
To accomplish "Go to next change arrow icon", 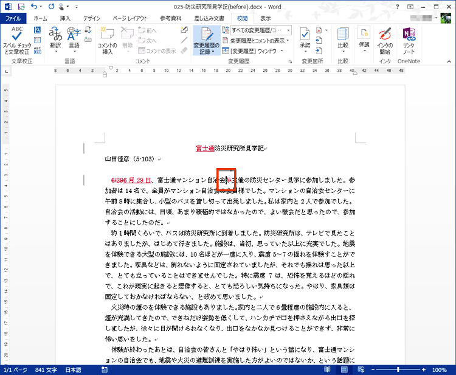I will click(319, 51).
